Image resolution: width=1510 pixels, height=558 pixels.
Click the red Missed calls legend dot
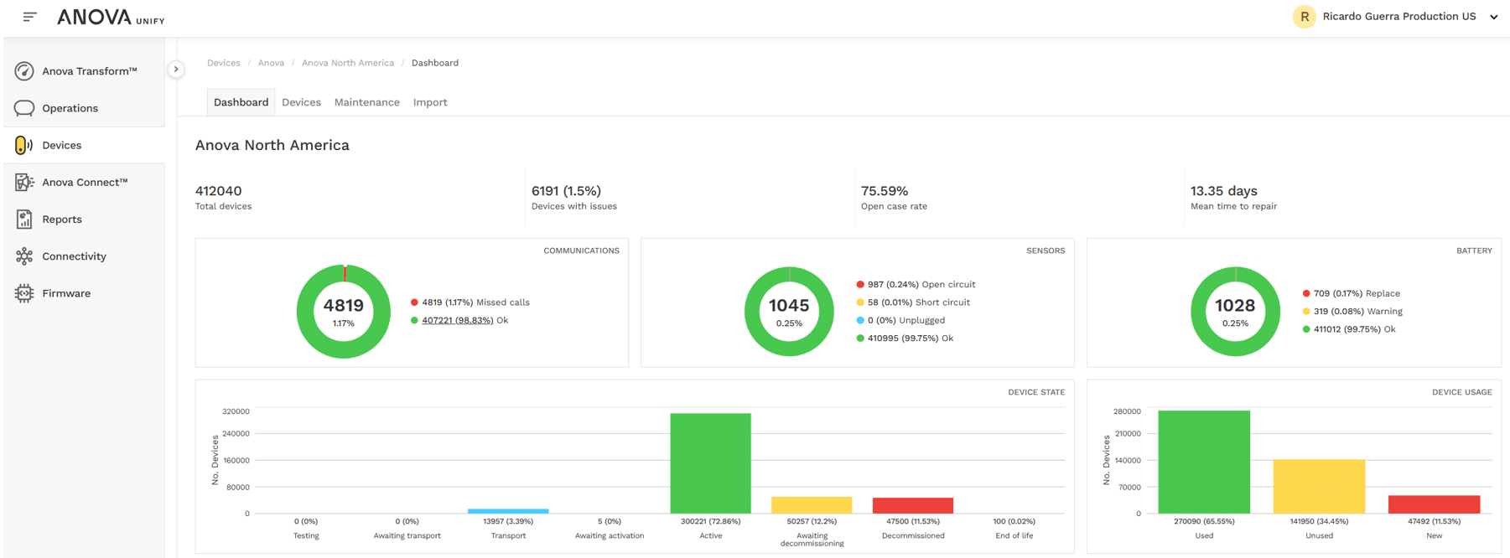(x=414, y=302)
